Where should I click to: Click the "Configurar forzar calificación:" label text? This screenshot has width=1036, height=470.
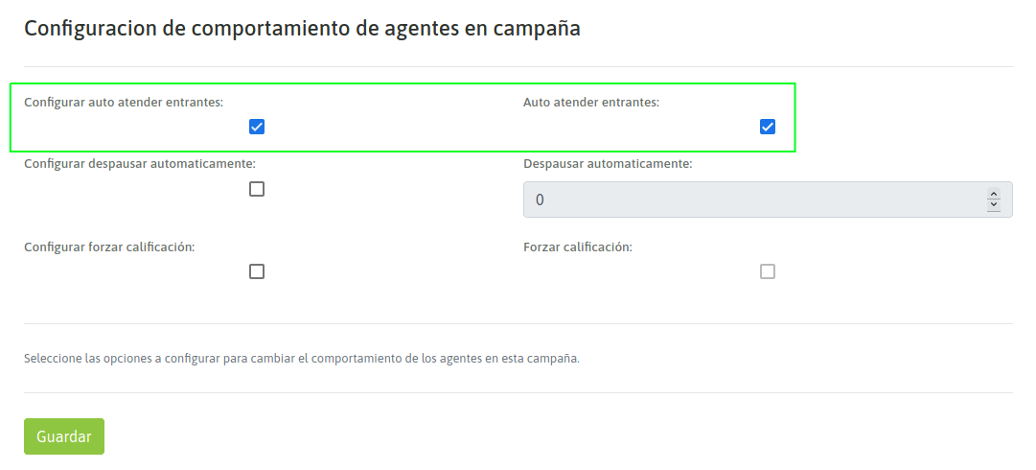109,247
